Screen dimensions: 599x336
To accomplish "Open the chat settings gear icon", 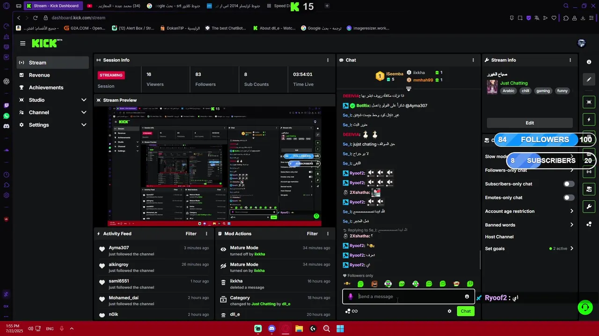I will pyautogui.click(x=450, y=311).
